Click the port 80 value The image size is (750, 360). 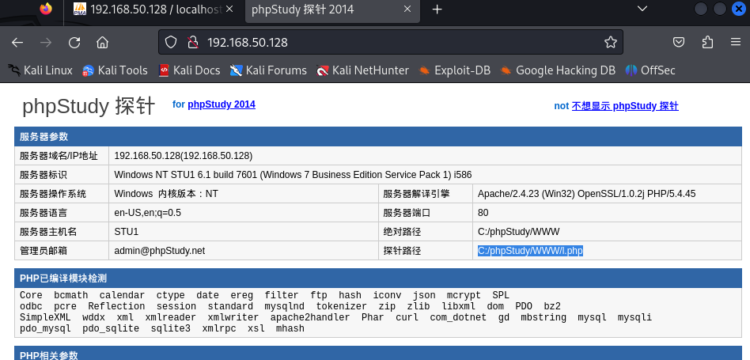483,213
